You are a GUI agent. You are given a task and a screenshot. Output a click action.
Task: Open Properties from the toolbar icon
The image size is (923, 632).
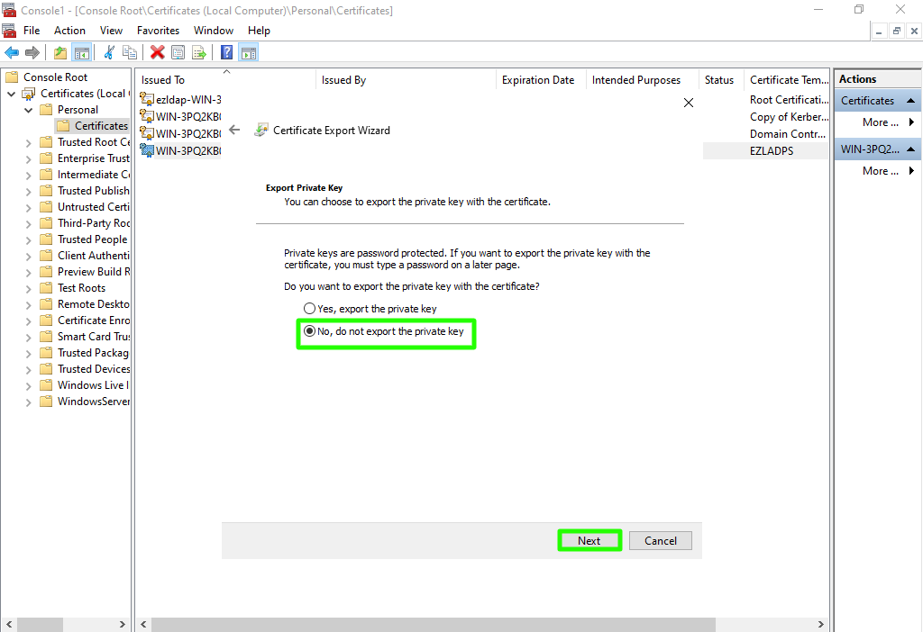[x=178, y=53]
